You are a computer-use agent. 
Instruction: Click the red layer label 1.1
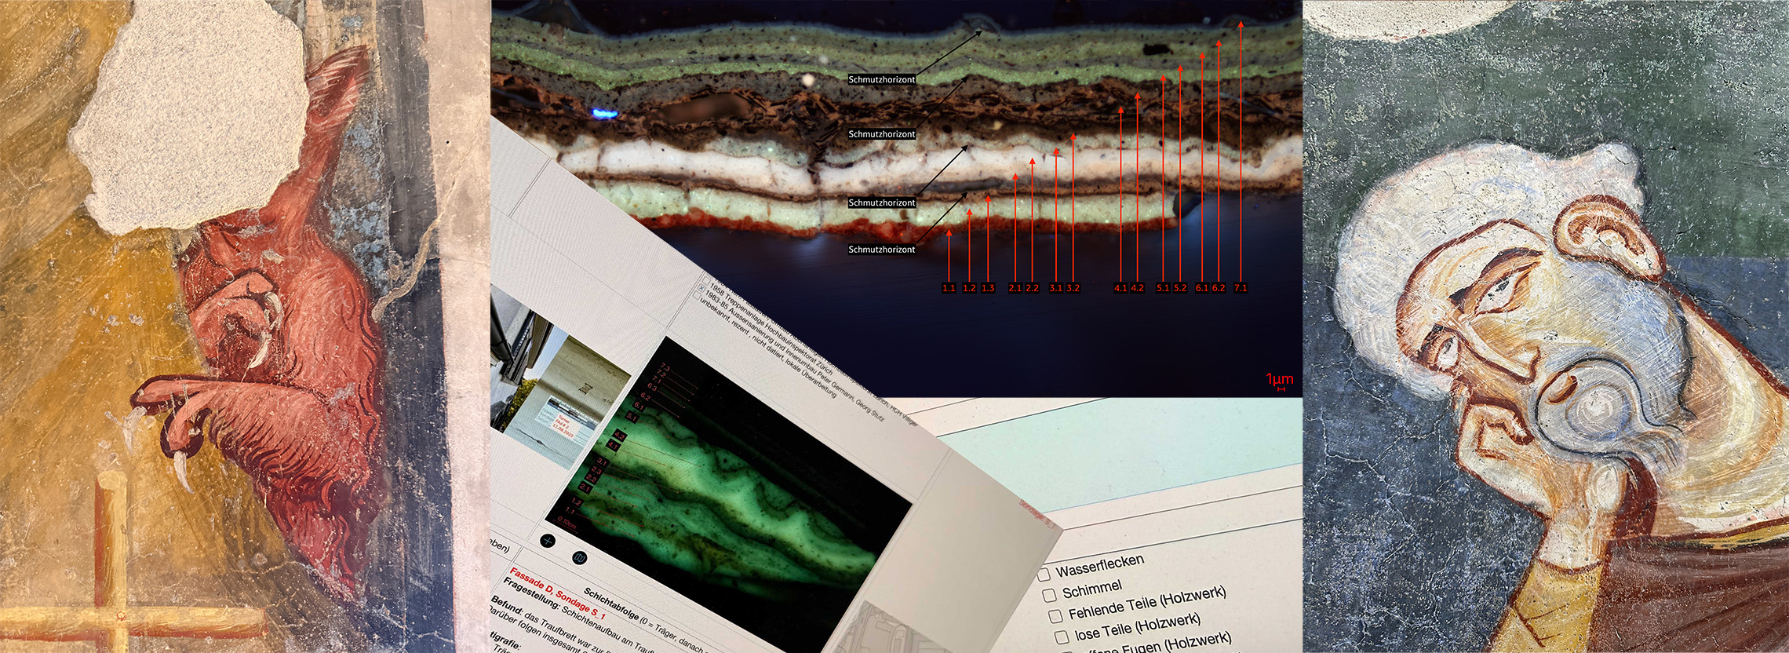pos(949,288)
